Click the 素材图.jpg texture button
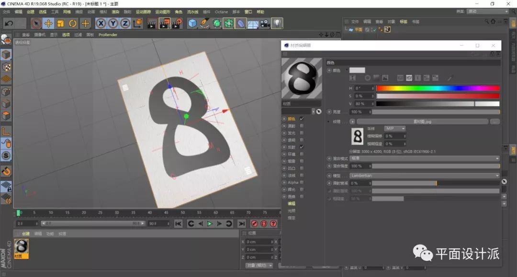 [x=422, y=122]
